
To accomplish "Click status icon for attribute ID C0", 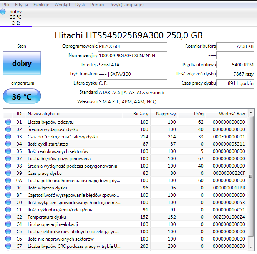I will coord(8,202).
